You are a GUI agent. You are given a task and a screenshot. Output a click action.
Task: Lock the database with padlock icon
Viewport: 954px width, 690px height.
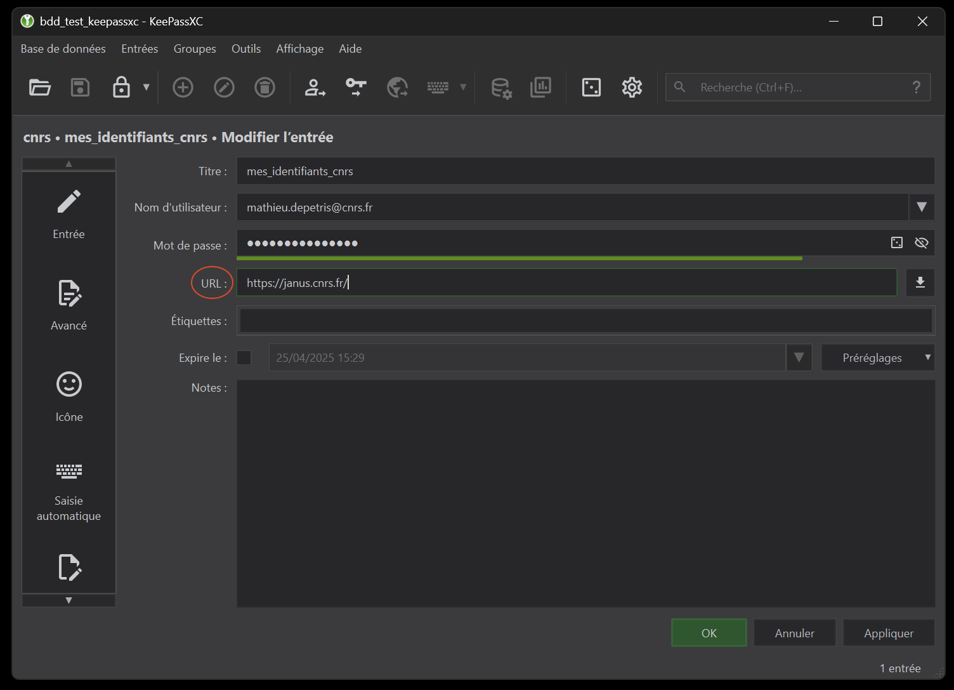click(x=121, y=87)
